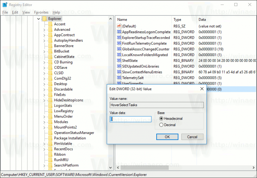Click the Value data input field
Screen dimensions: 257x178
coord(131,119)
